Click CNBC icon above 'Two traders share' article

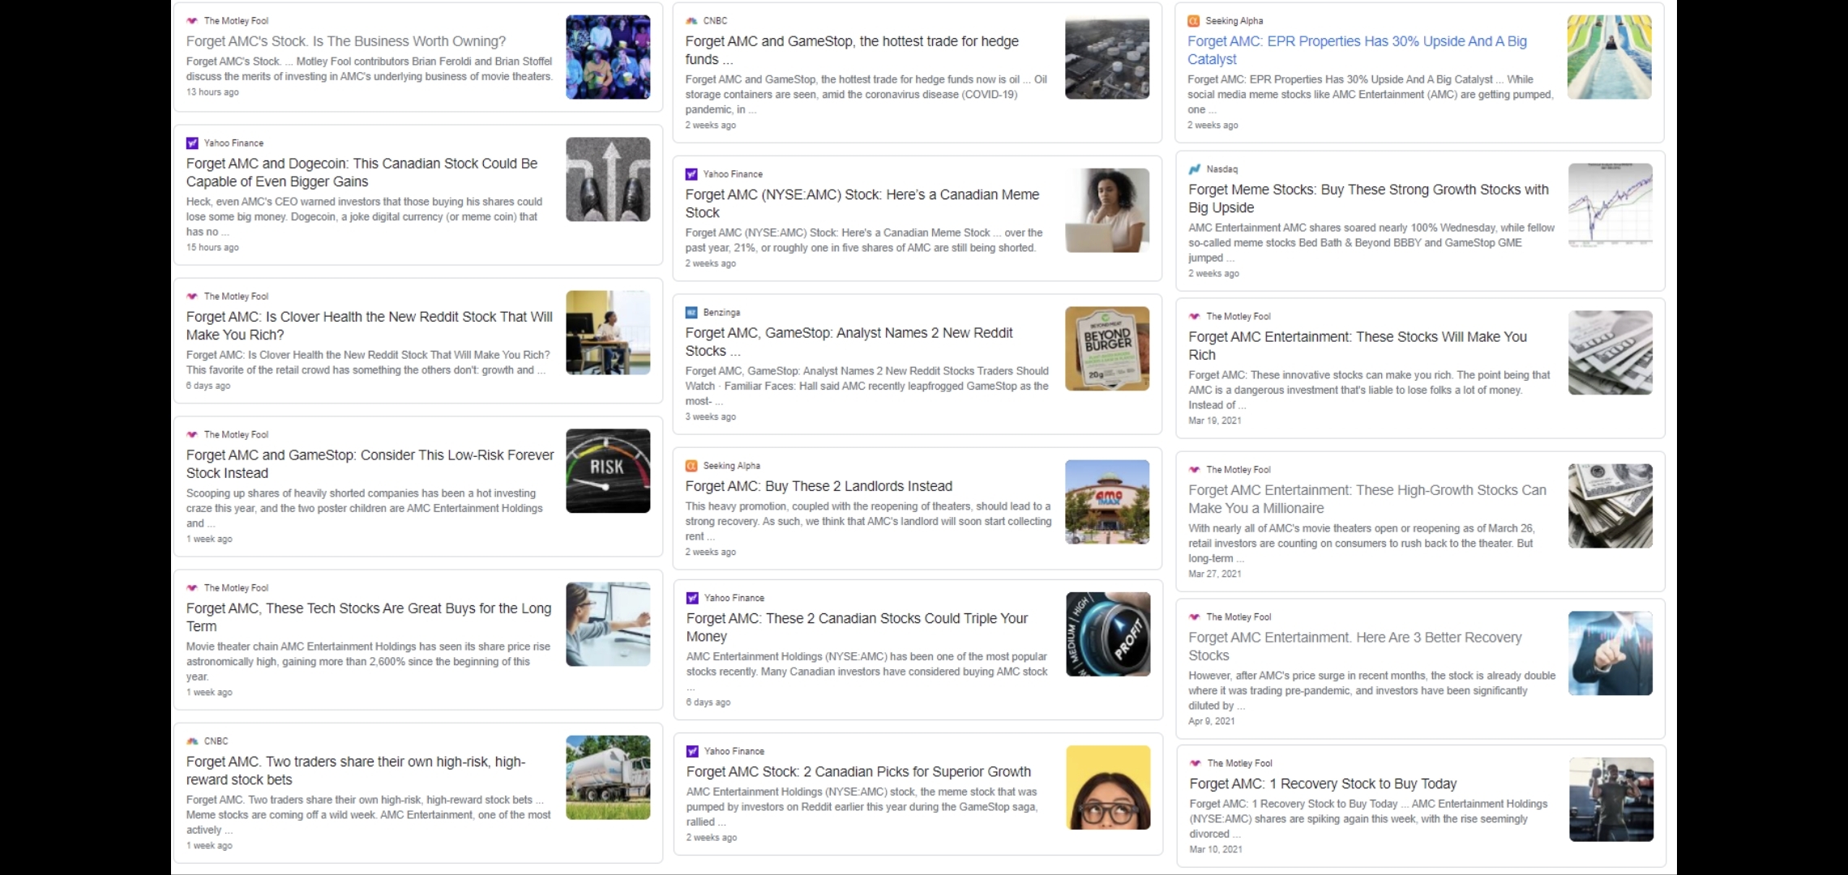tap(192, 741)
